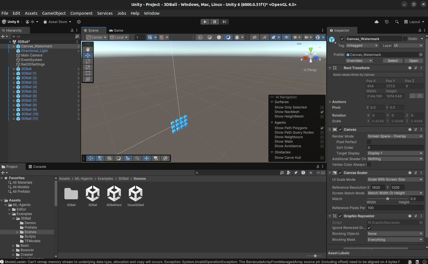Open the undo history icon
This screenshot has height=264, width=428.
387,22
